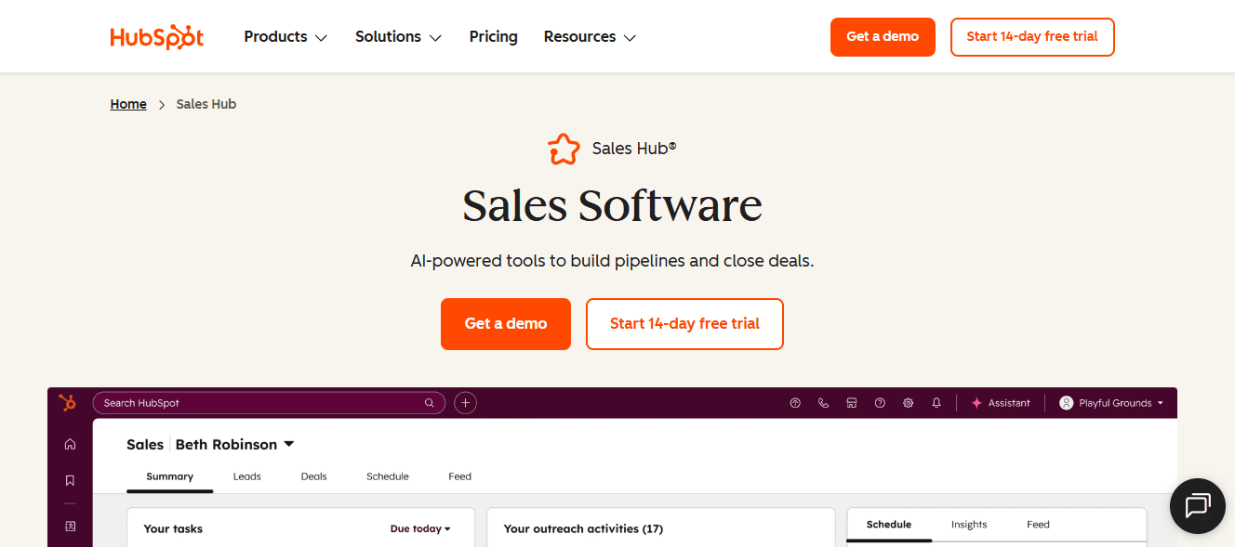Open the settings gear in the demo toolbar
Screen dimensions: 1235x547
point(908,402)
